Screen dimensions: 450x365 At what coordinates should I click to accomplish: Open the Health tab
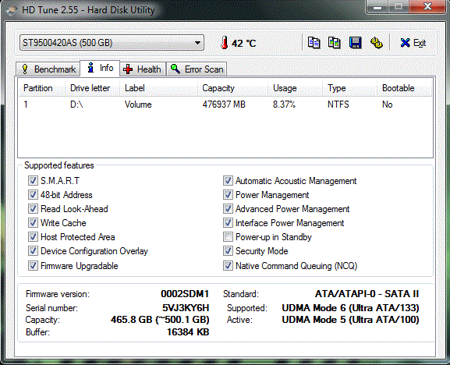(x=143, y=69)
